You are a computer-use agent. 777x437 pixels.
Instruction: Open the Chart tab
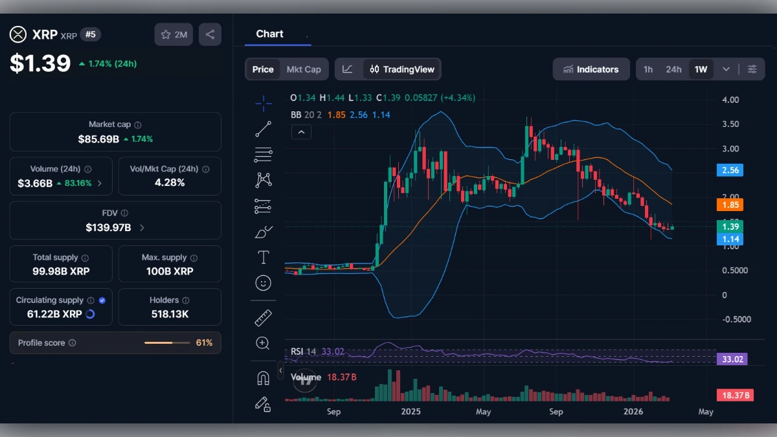point(271,34)
